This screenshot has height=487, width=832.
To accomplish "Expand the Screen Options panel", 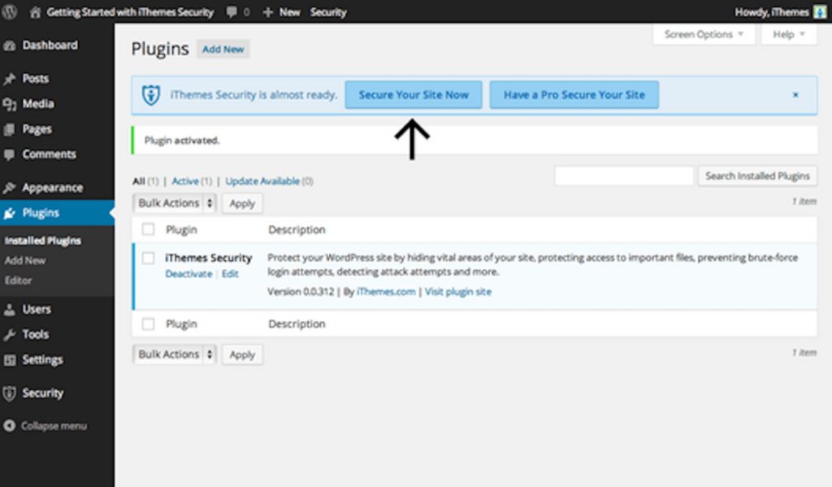I will pyautogui.click(x=704, y=34).
